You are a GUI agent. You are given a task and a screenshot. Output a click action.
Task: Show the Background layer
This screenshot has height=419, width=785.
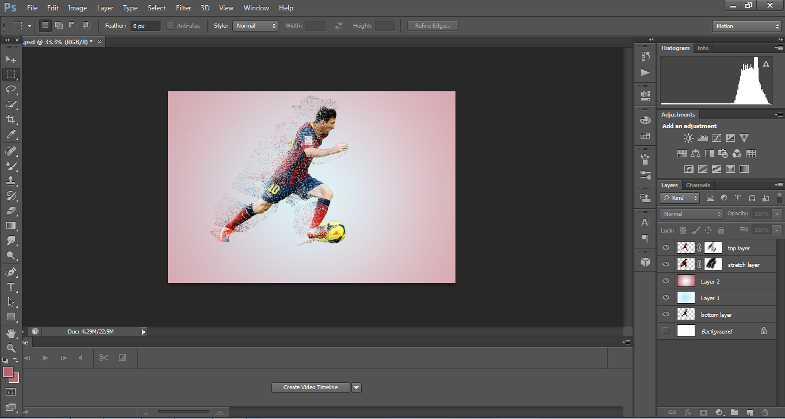(666, 331)
